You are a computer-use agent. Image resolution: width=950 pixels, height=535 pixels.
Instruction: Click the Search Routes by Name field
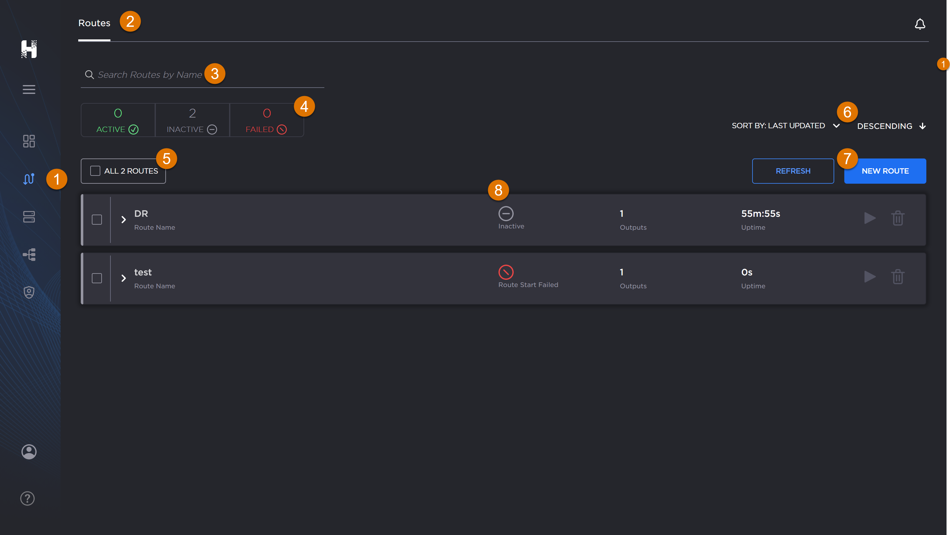[203, 75]
